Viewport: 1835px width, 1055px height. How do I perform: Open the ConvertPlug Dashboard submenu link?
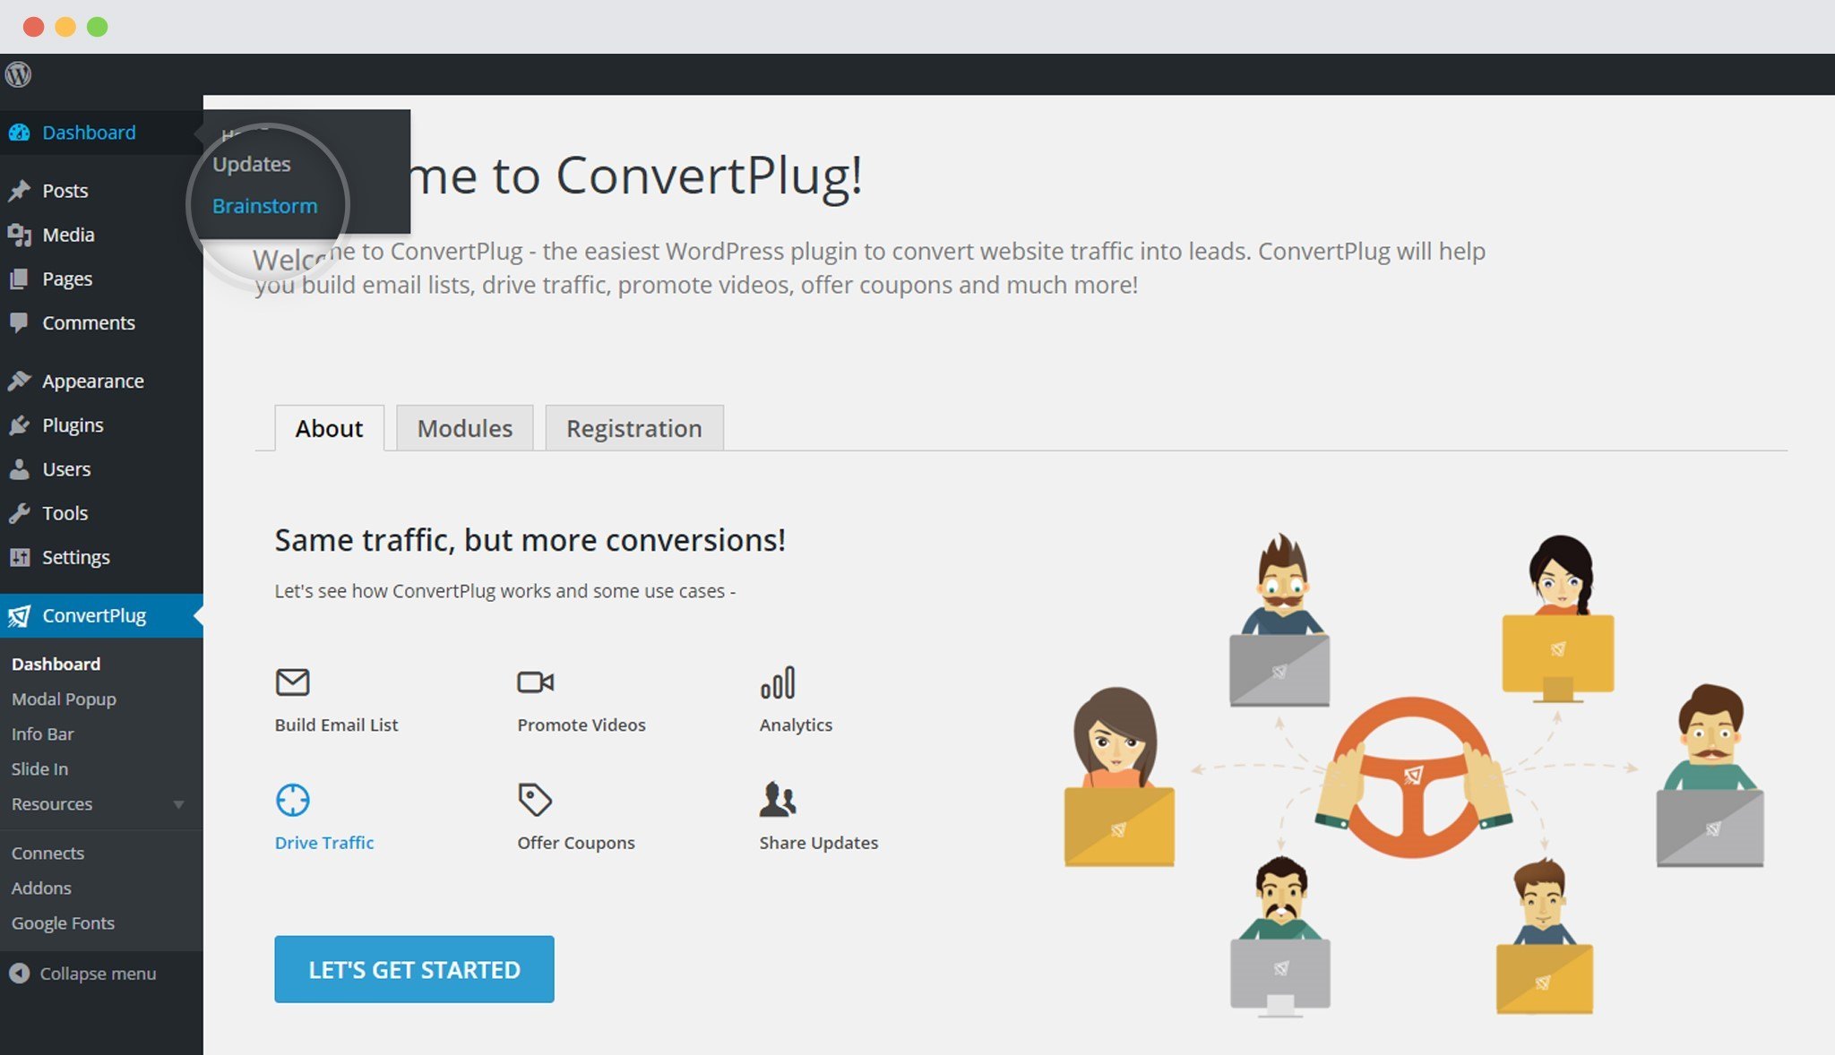(56, 664)
